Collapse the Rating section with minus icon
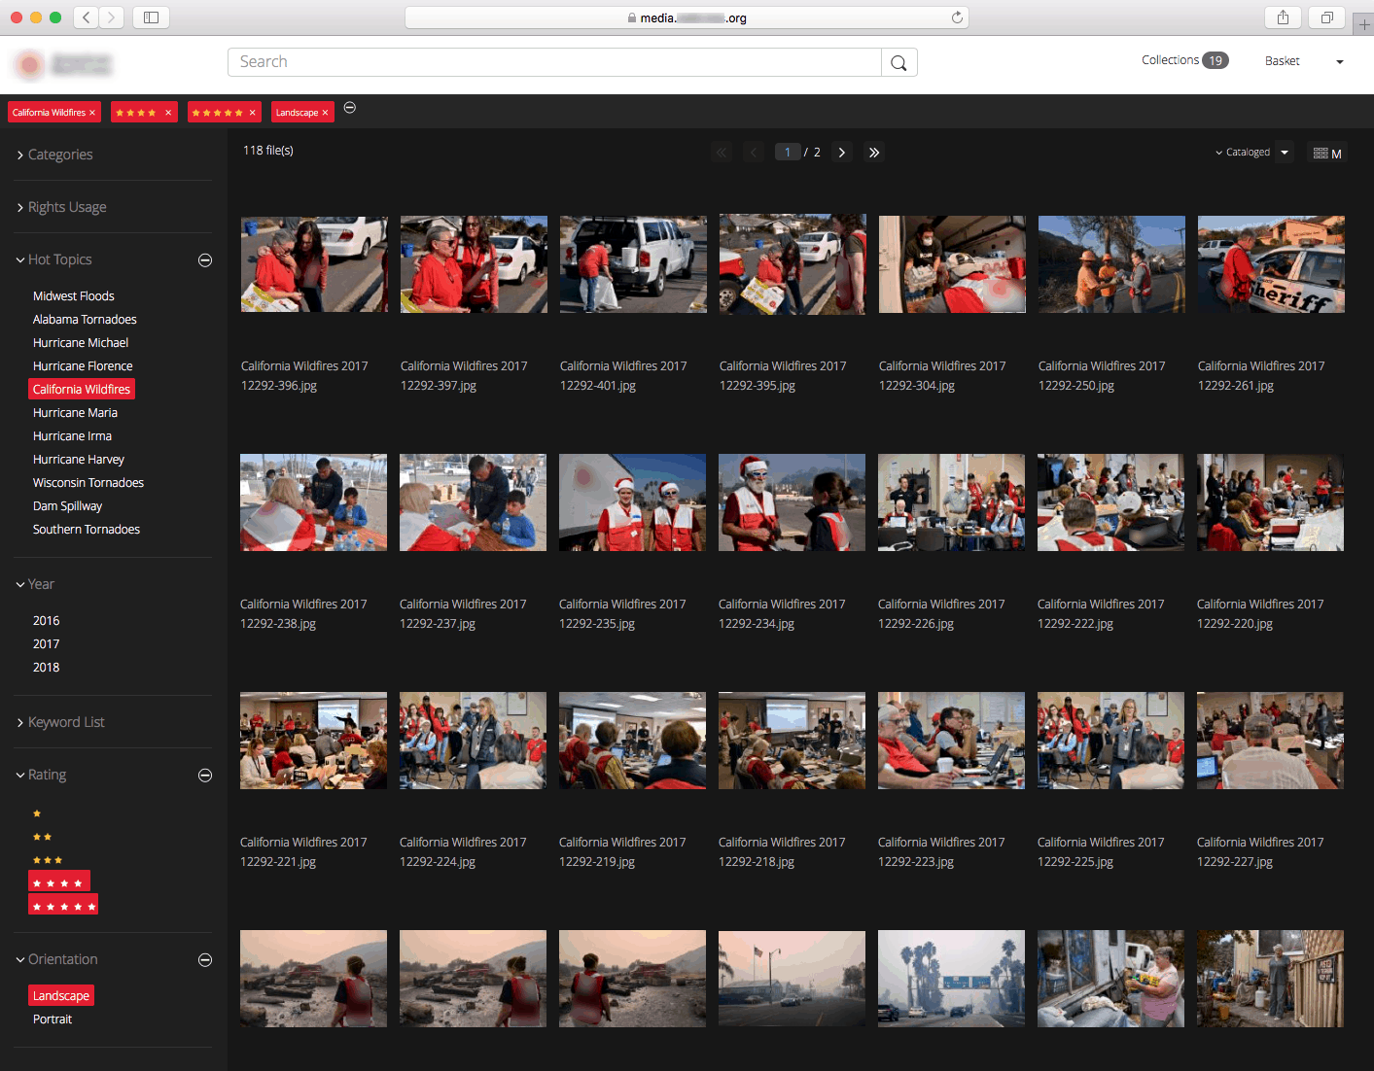The image size is (1374, 1071). point(205,775)
